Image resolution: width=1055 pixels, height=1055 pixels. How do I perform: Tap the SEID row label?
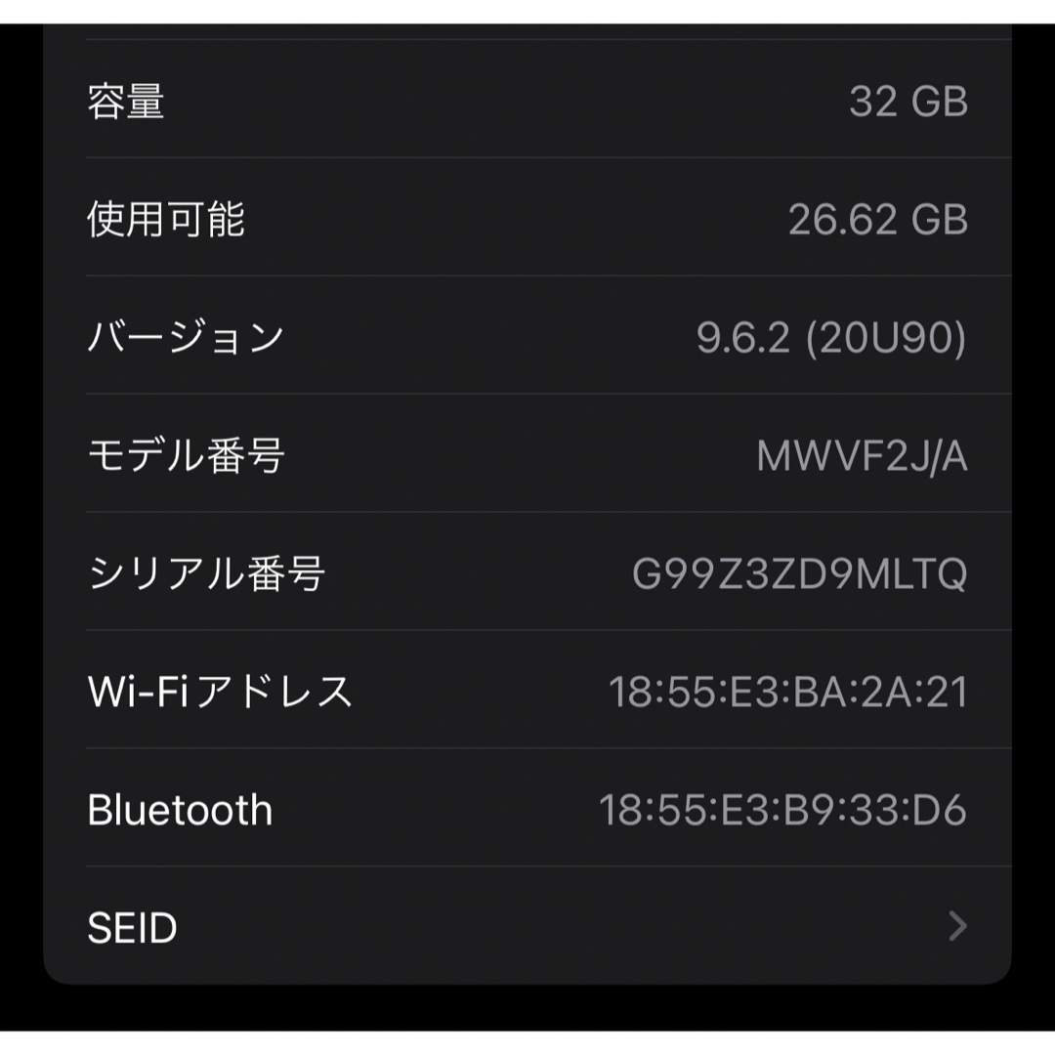pyautogui.click(x=133, y=927)
